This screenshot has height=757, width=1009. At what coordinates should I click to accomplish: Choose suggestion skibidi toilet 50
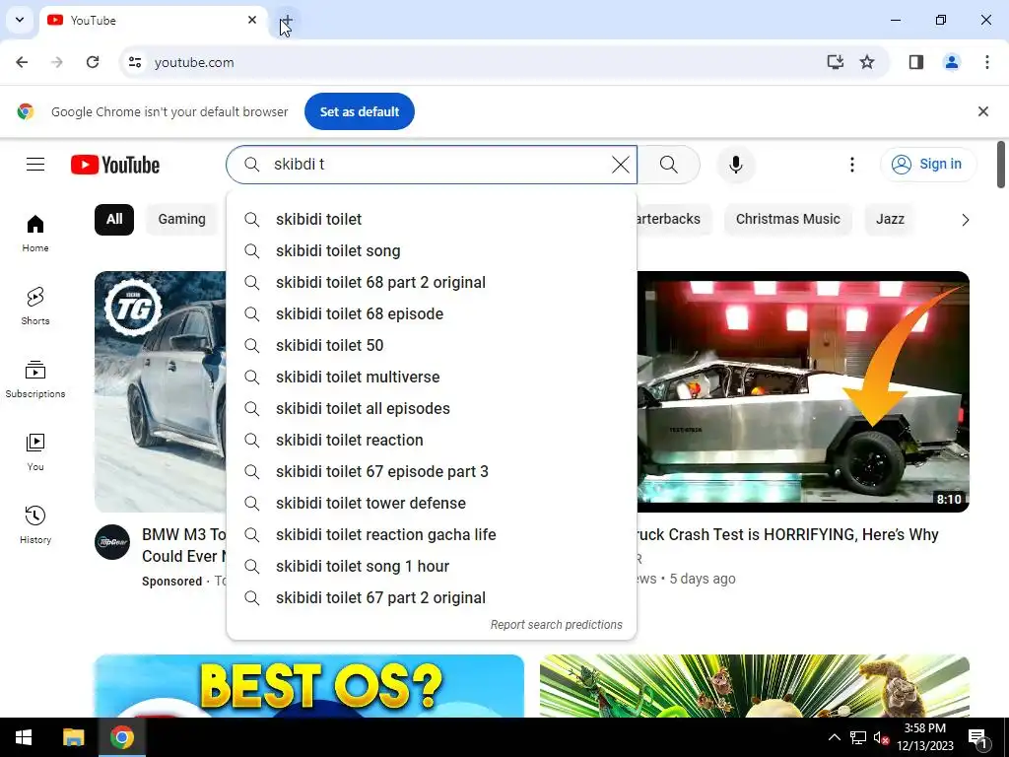click(x=432, y=346)
